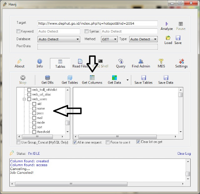Tick the sort column checkbox
The height and width of the screenshot is (194, 200).
(34, 127)
